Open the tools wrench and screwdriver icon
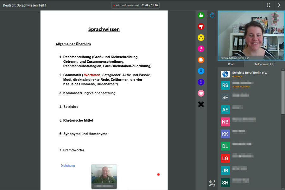 [x=212, y=183]
